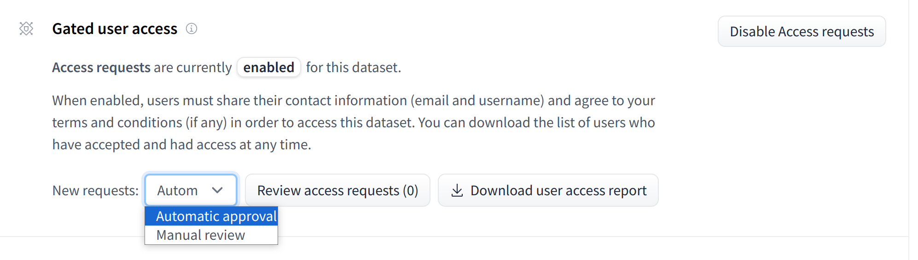Click the "enabled" status badge
The height and width of the screenshot is (260, 918).
point(268,68)
